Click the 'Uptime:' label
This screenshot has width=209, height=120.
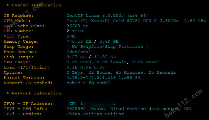(x=13, y=72)
